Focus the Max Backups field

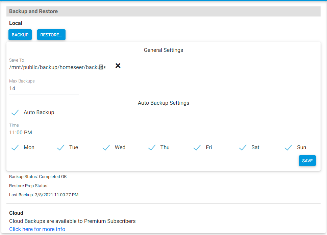pos(44,89)
